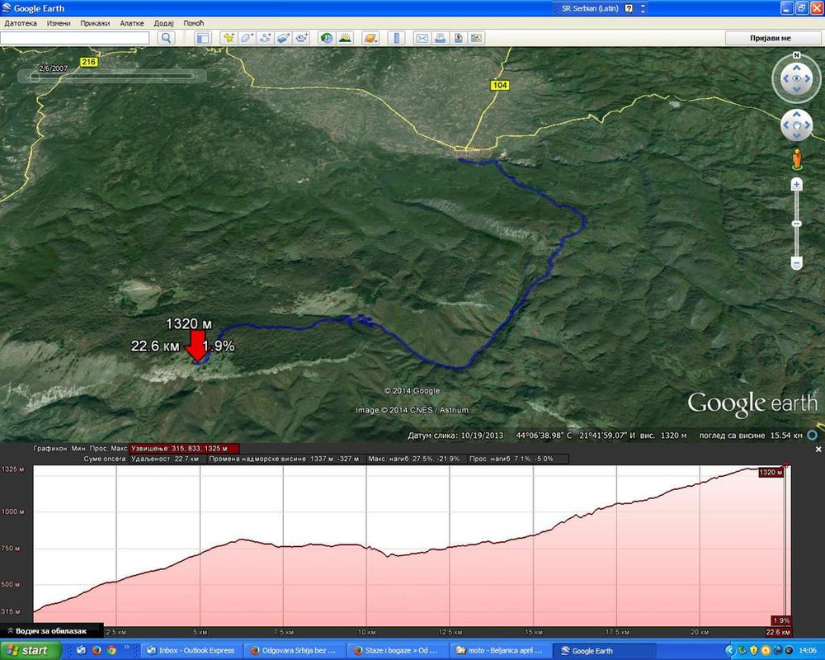
Task: Click the N north reset on compass
Action: pyautogui.click(x=796, y=55)
